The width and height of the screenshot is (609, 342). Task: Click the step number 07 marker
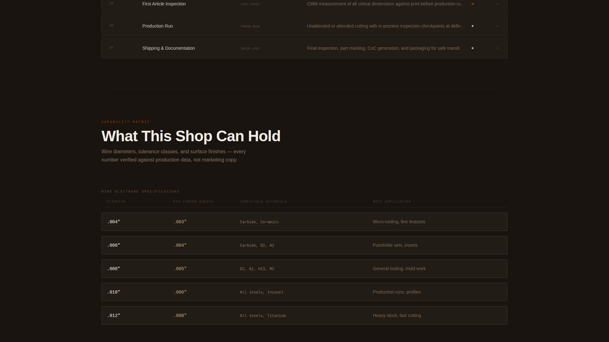(111, 47)
